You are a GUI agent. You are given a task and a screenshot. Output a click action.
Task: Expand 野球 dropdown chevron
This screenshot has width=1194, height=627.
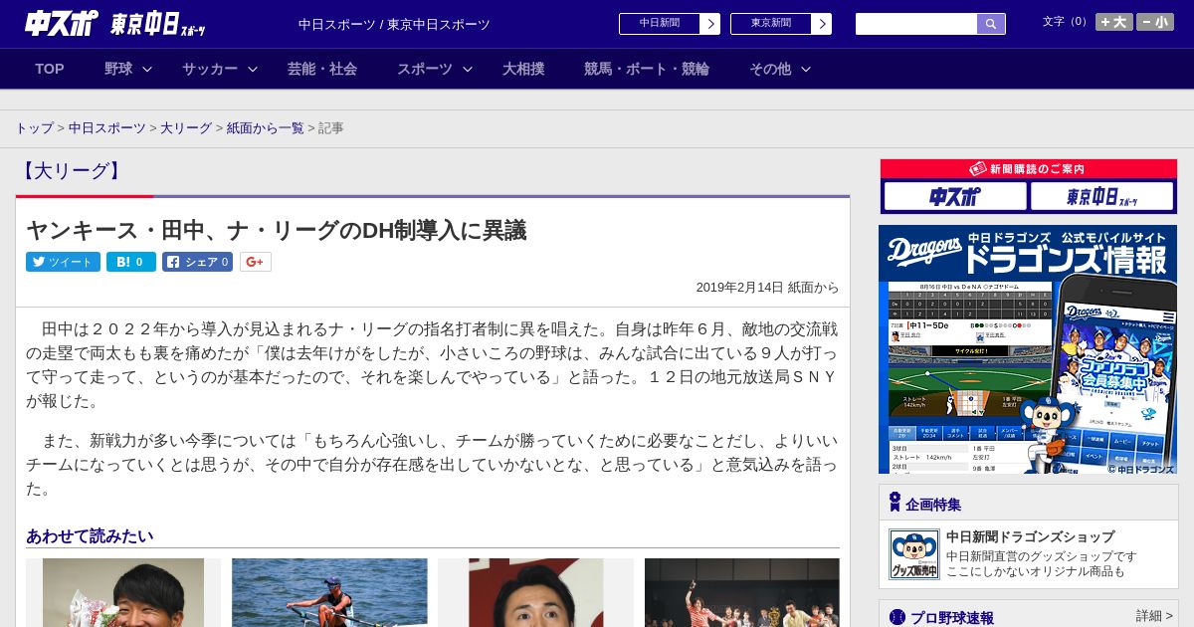tap(147, 69)
